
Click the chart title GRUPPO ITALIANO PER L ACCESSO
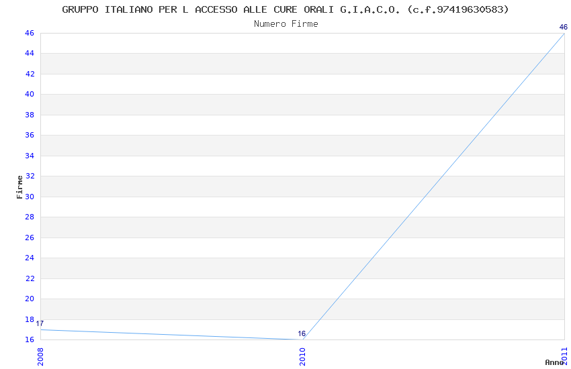(x=285, y=9)
